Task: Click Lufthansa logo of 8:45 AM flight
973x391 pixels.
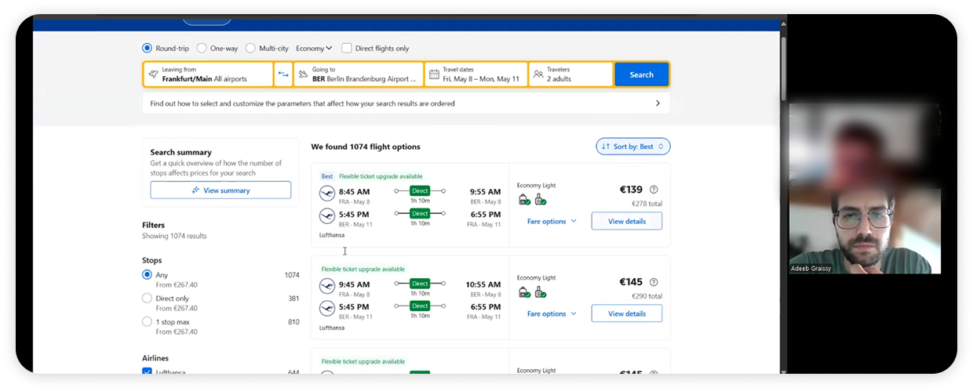Action: point(327,193)
